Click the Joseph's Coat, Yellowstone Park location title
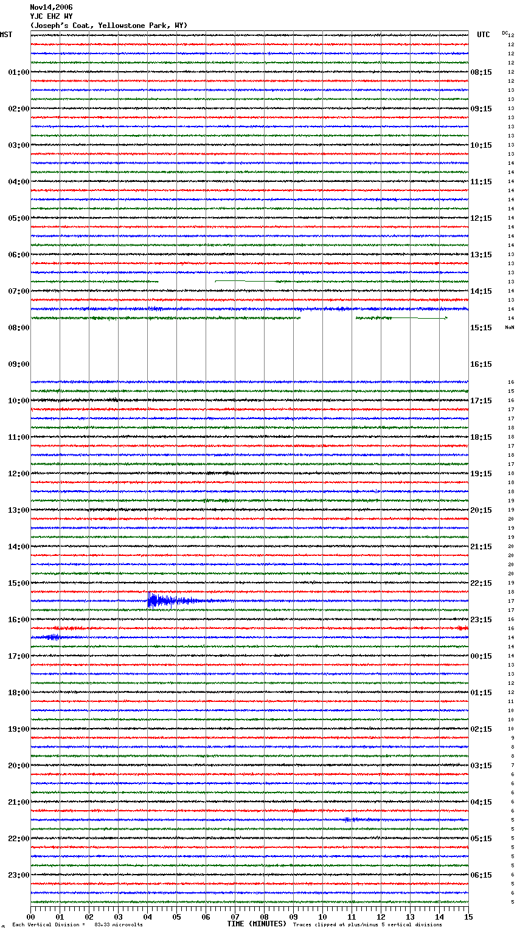Viewport: 517px width, 933px height. click(109, 26)
